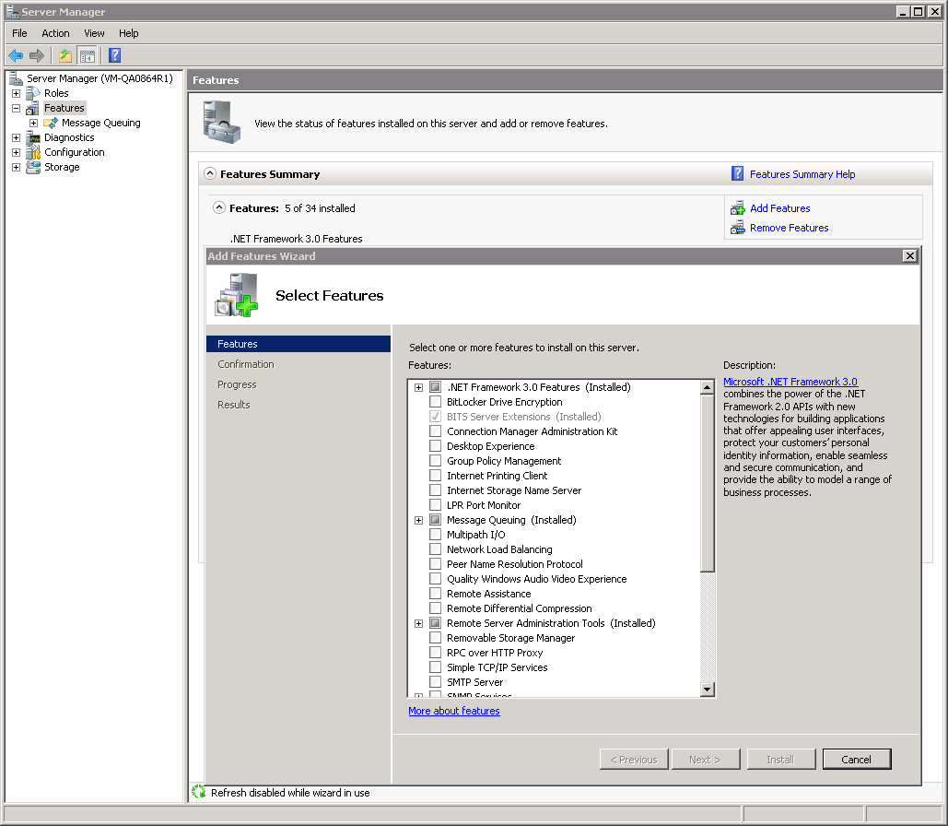Viewport: 948px width, 826px height.
Task: Expand .NET Framework 3.0 Features node
Action: pyautogui.click(x=418, y=387)
